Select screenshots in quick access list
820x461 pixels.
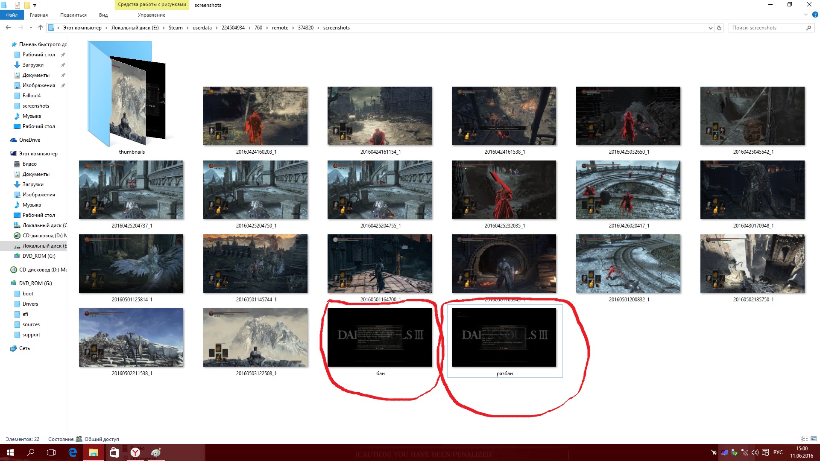pyautogui.click(x=36, y=106)
